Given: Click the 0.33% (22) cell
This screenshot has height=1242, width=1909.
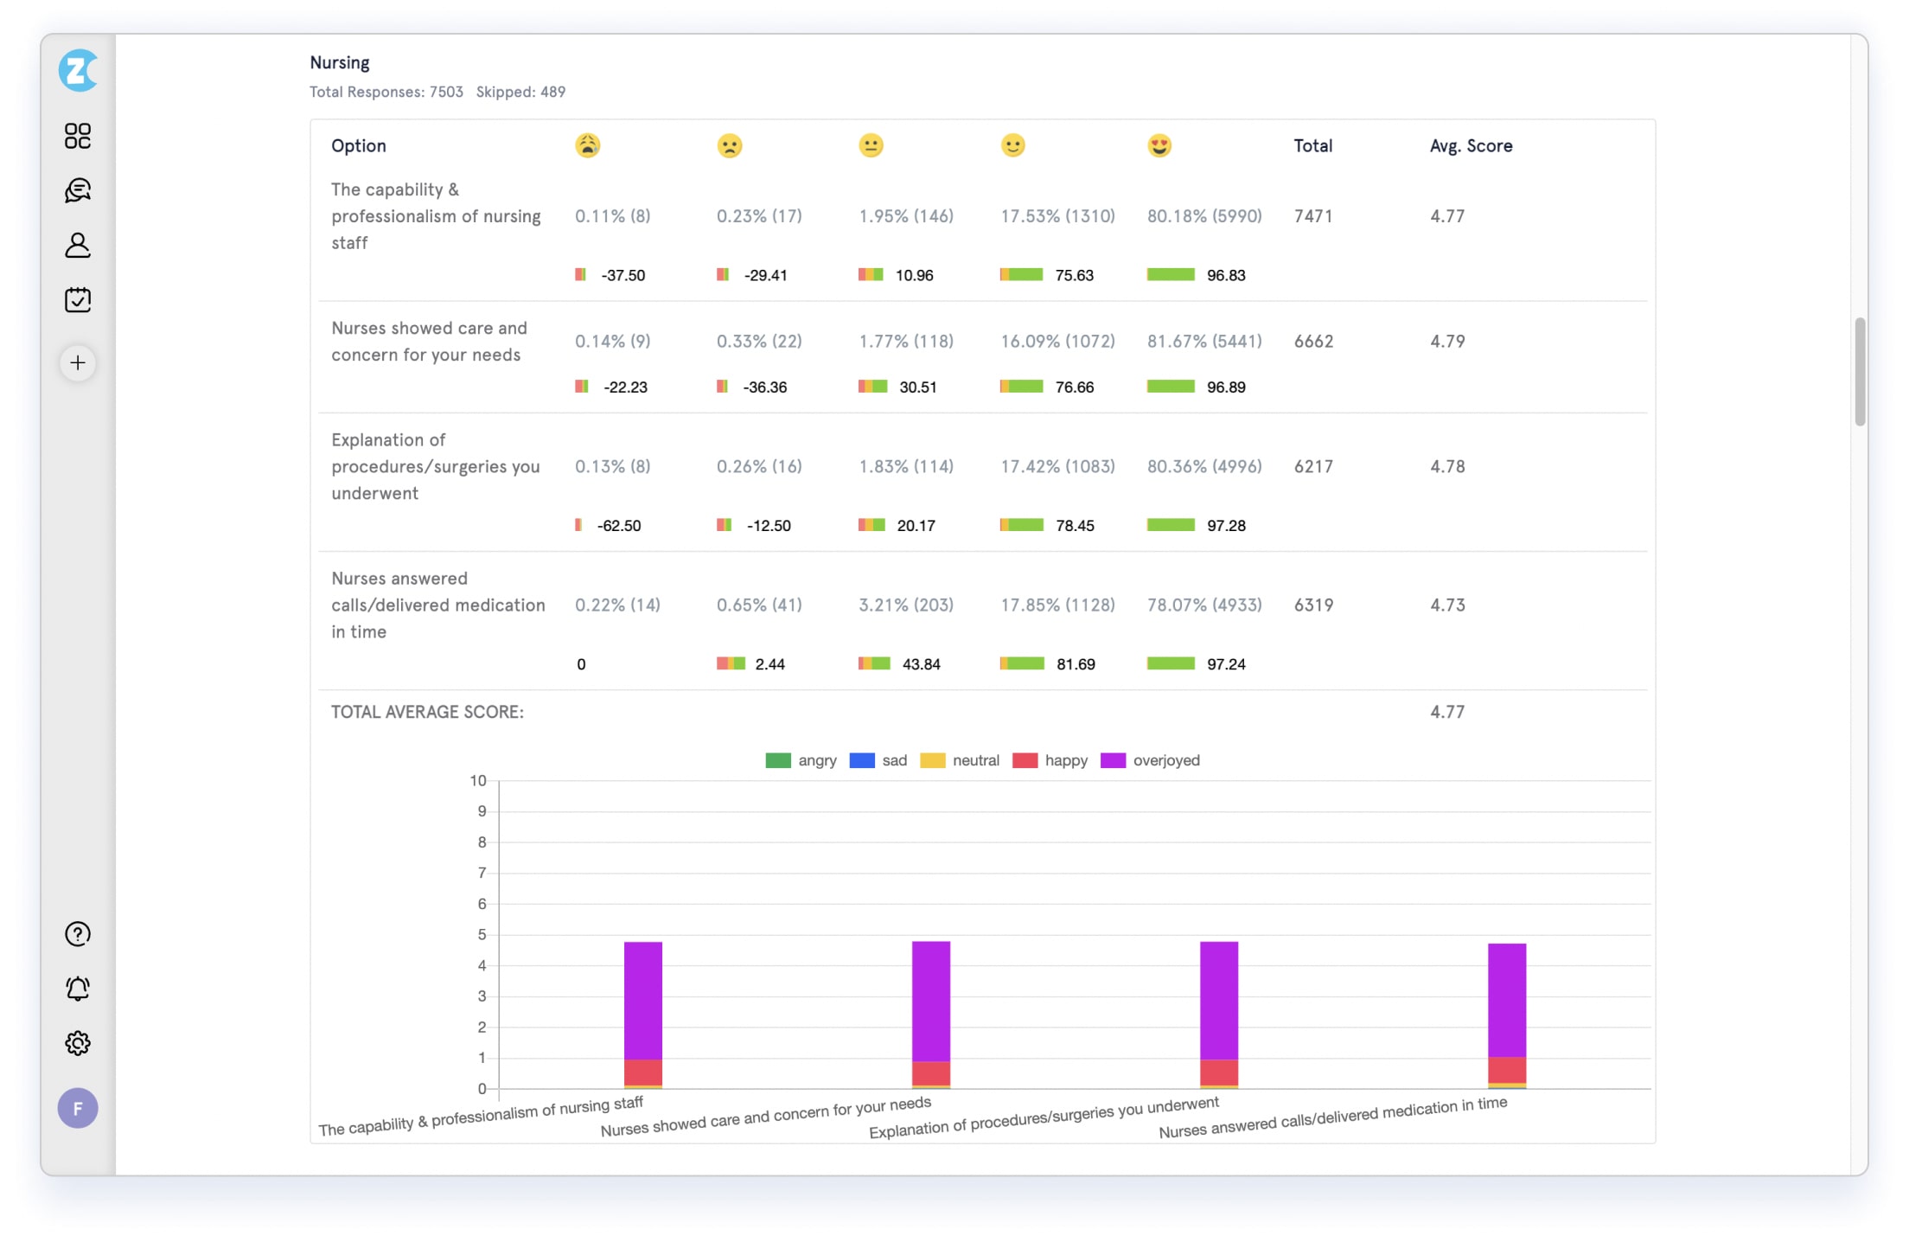Looking at the screenshot, I should pyautogui.click(x=759, y=341).
